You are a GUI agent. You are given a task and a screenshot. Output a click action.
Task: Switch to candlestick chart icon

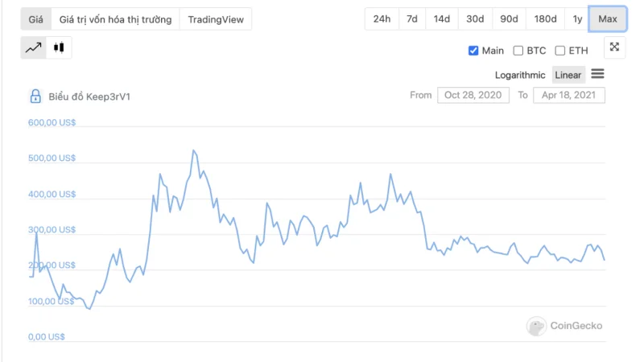(x=59, y=47)
